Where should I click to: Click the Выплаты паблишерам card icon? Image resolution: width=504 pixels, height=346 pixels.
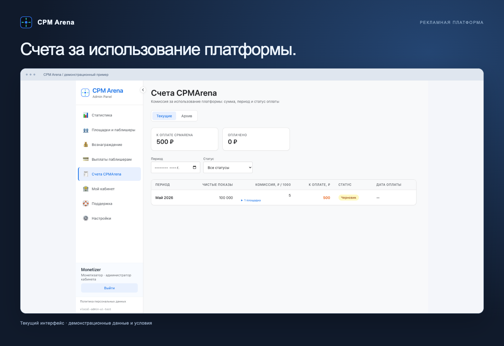pyautogui.click(x=86, y=159)
